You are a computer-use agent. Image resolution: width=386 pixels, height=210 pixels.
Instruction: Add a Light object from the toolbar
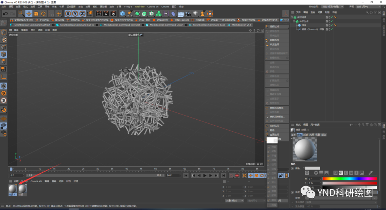(x=196, y=14)
